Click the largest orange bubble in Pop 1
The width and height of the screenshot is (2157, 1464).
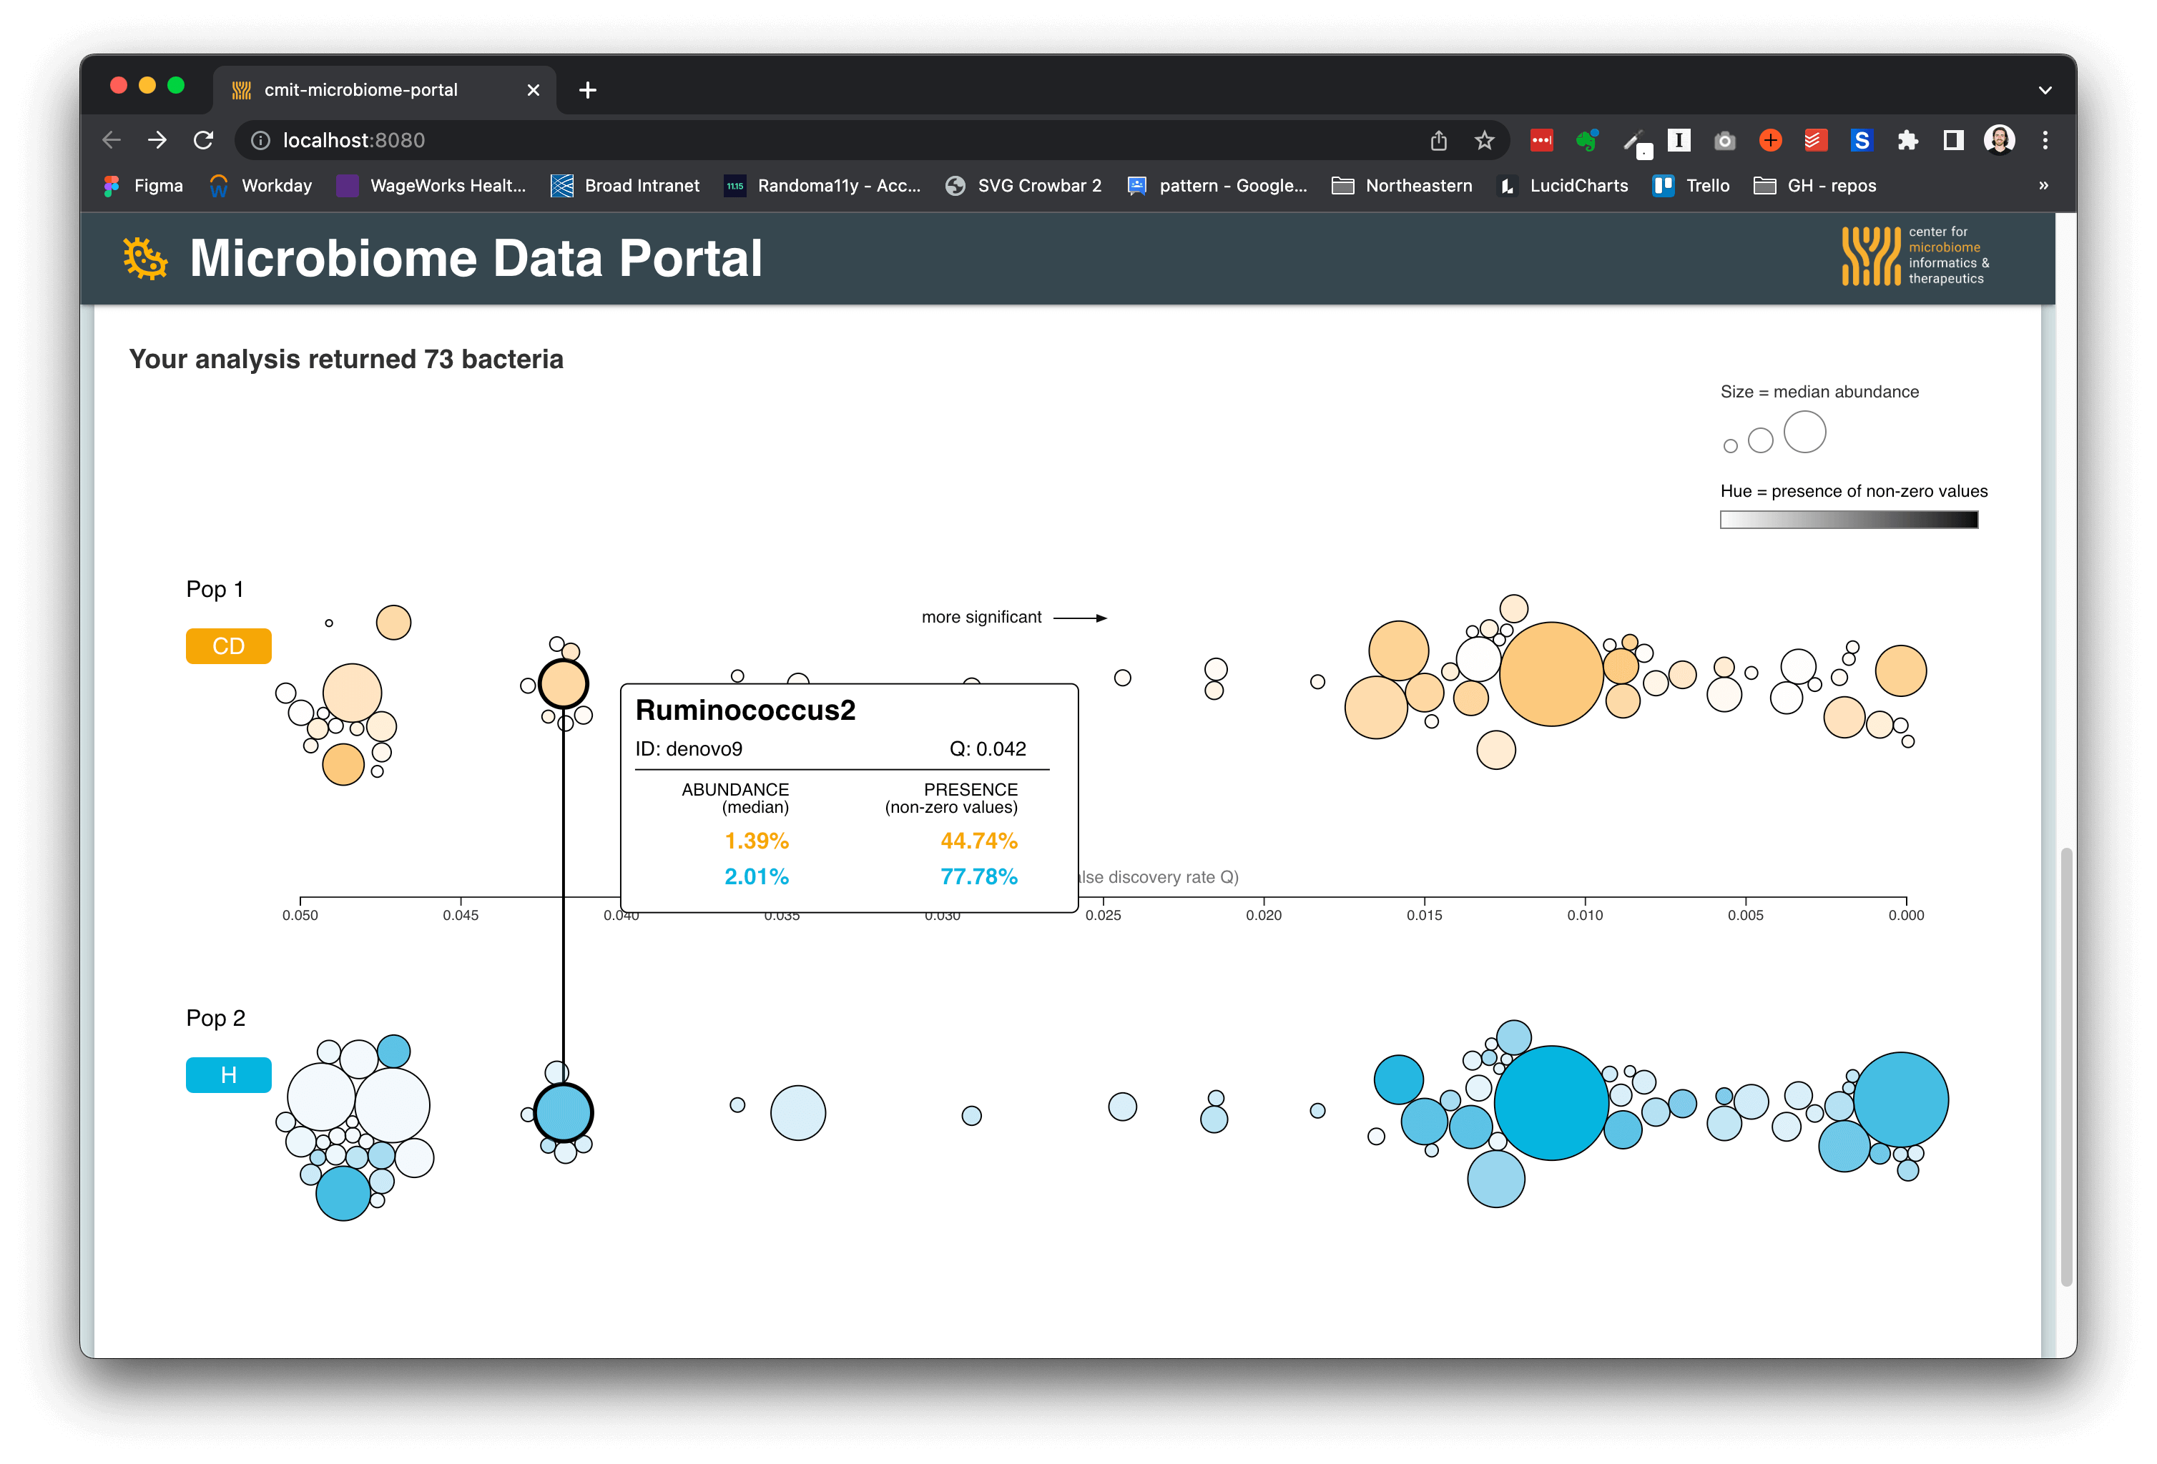tap(1551, 673)
